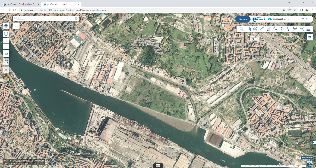
Task: Click the Kolaboratu button
Action: click(307, 157)
